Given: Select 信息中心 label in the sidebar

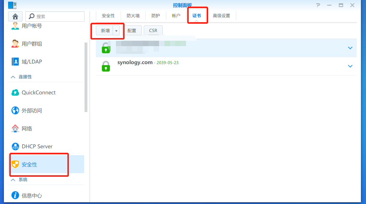Looking at the screenshot, I should pyautogui.click(x=32, y=196).
